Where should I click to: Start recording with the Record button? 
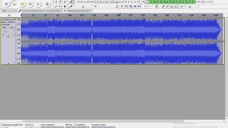pos(47,4)
